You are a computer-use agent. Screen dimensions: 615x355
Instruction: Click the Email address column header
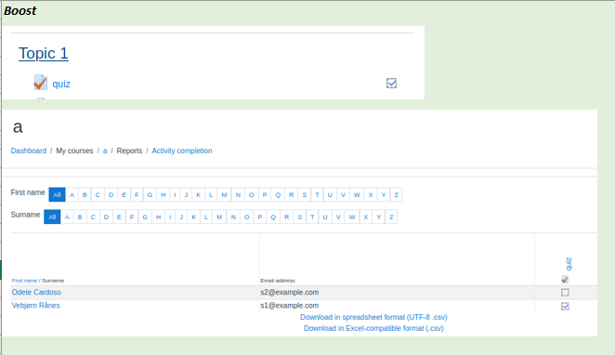[278, 281]
